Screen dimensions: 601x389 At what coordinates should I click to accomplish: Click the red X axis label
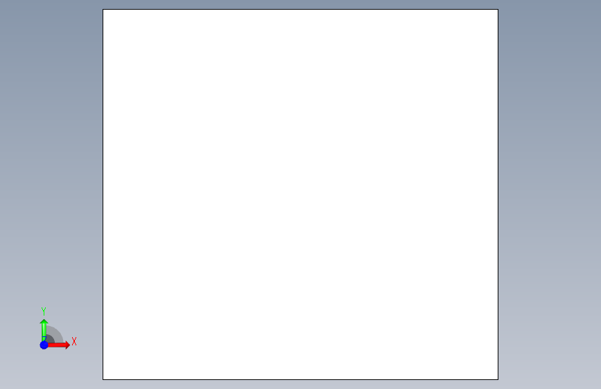[x=74, y=341]
